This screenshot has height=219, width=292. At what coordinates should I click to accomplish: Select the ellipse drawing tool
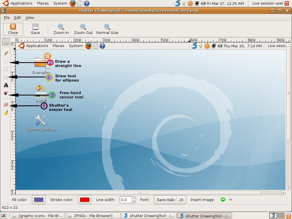point(6,77)
